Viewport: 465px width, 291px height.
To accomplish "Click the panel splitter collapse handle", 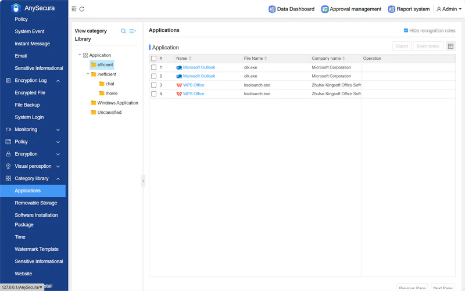I will pos(144,181).
